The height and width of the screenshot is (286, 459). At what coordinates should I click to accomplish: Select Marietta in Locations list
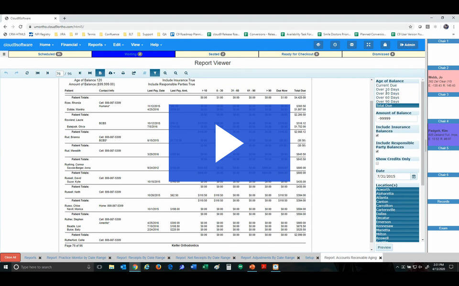coord(397,230)
